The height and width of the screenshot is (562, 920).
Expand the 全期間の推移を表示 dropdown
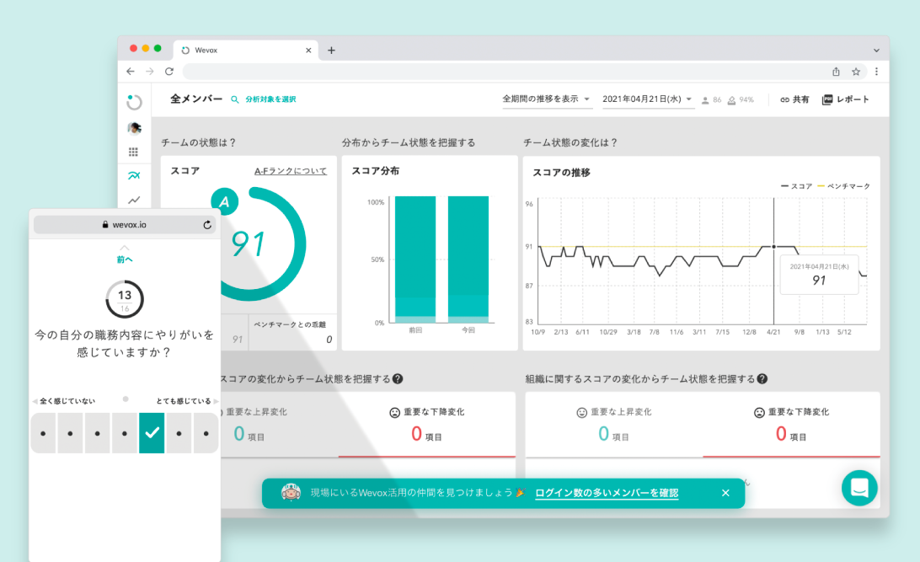point(547,99)
